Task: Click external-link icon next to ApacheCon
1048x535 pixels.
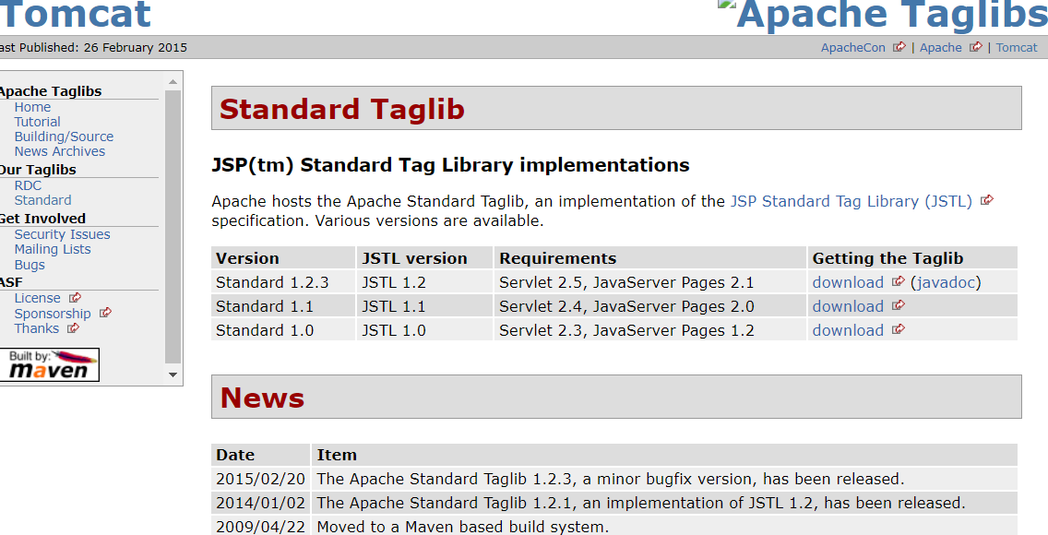Action: click(899, 47)
